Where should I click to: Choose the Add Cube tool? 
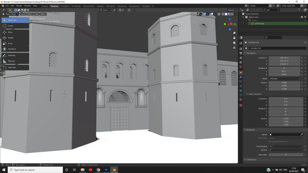click(x=11, y=67)
